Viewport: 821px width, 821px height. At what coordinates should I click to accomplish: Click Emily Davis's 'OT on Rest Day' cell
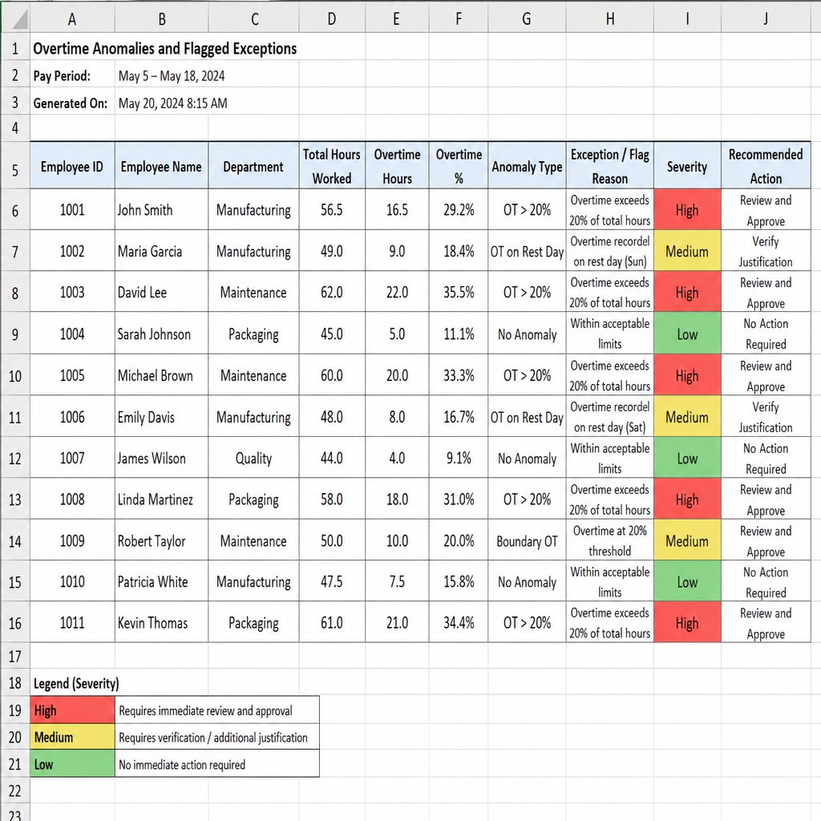[x=527, y=417]
